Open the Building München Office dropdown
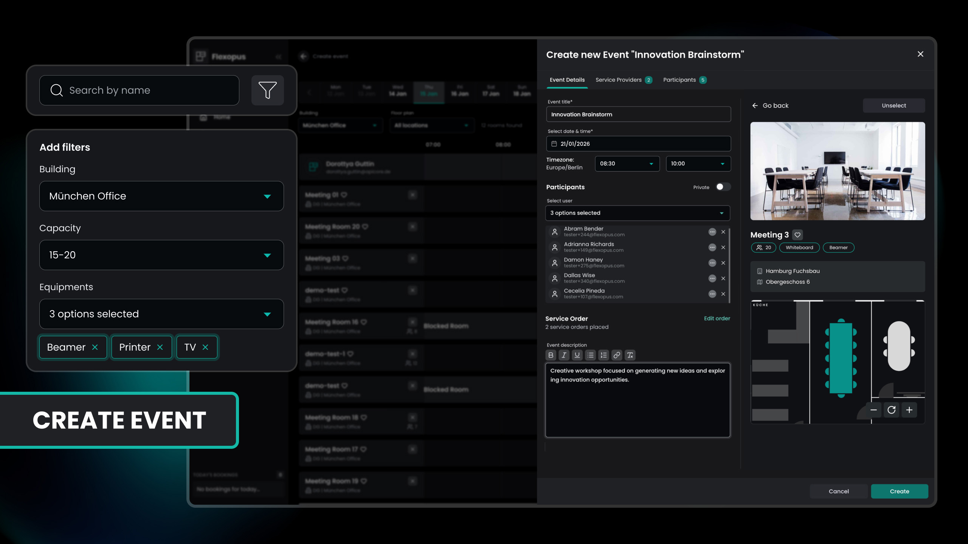The height and width of the screenshot is (544, 968). click(x=161, y=196)
